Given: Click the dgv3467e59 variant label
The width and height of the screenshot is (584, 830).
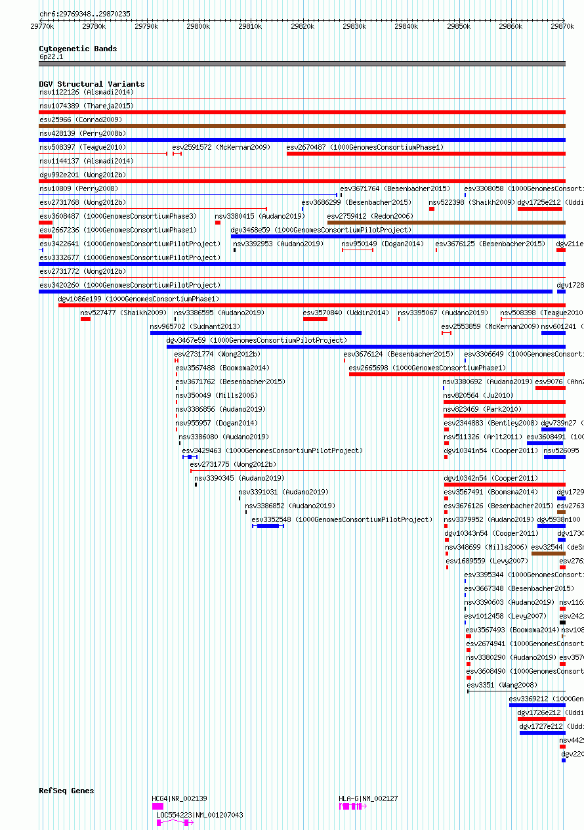Looking at the screenshot, I should [257, 340].
